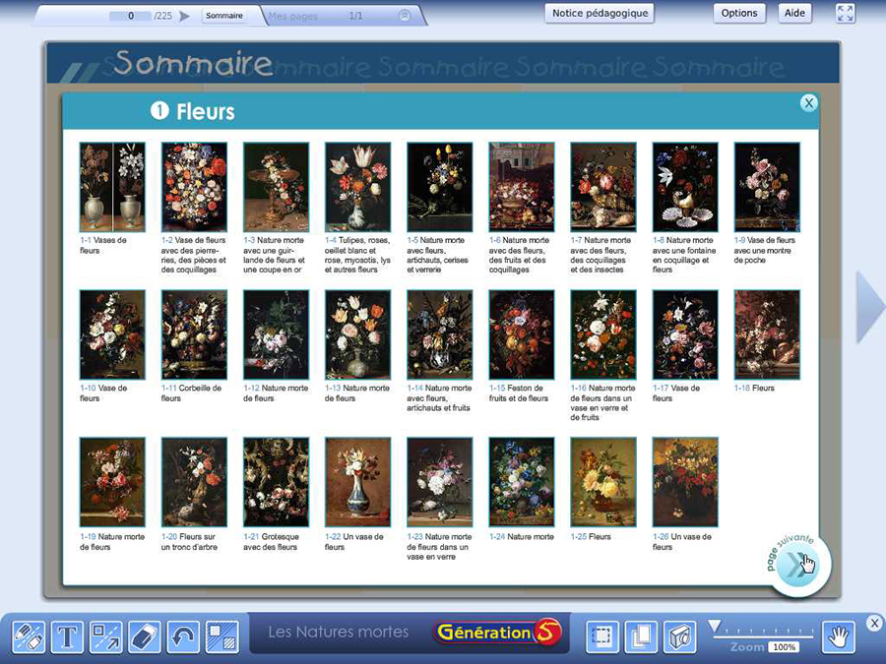Open the Sommaire tab
The image size is (886, 664).
[x=224, y=16]
